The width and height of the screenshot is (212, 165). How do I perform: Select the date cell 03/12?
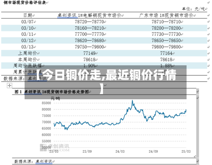(28, 40)
